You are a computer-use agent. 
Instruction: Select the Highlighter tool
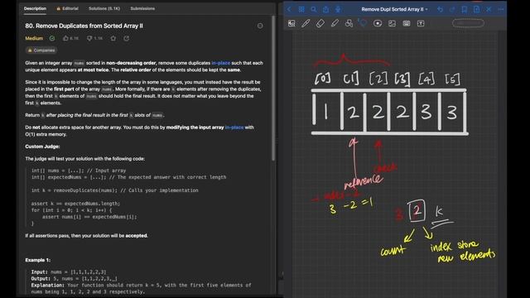click(335, 23)
